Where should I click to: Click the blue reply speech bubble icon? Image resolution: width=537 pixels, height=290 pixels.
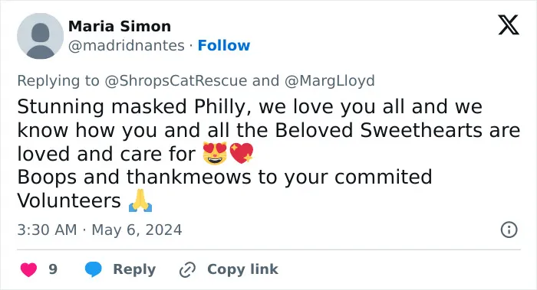(x=93, y=269)
